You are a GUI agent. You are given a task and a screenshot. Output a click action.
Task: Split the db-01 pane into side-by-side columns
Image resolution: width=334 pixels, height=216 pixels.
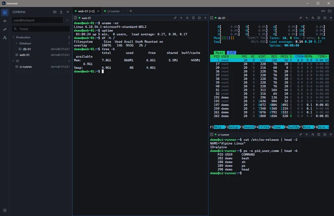(x=319, y=18)
